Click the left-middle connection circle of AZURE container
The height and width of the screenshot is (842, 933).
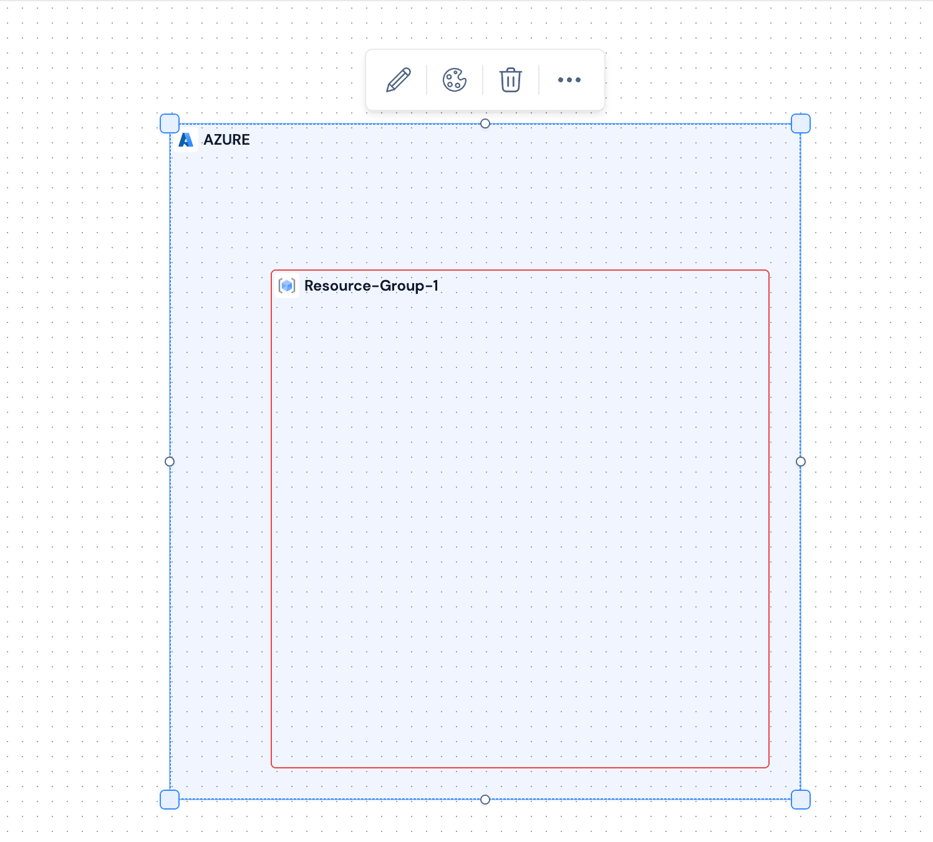(169, 462)
